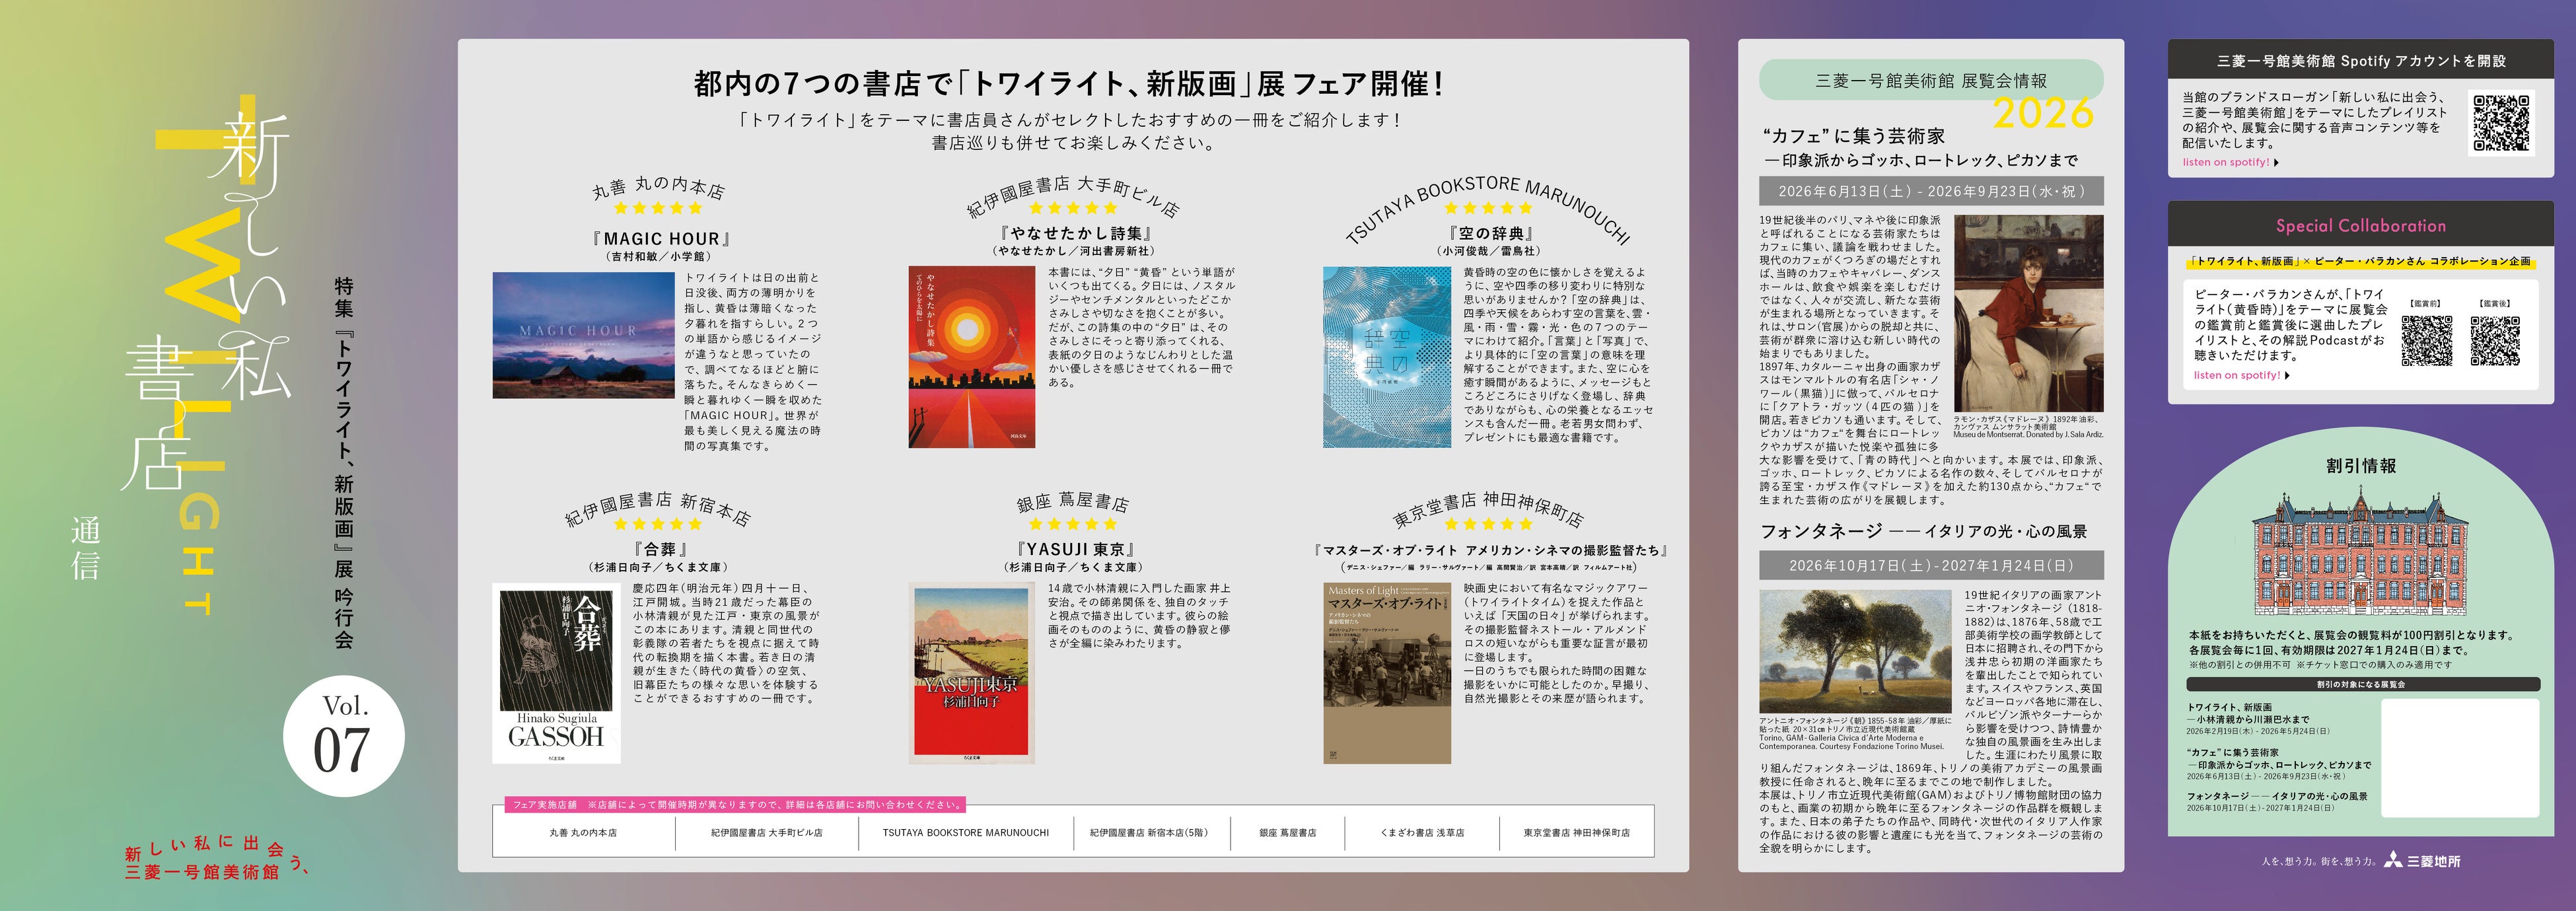Select 丸善 丸の内本店 in fair store list
This screenshot has height=911, width=2576.
pos(583,832)
